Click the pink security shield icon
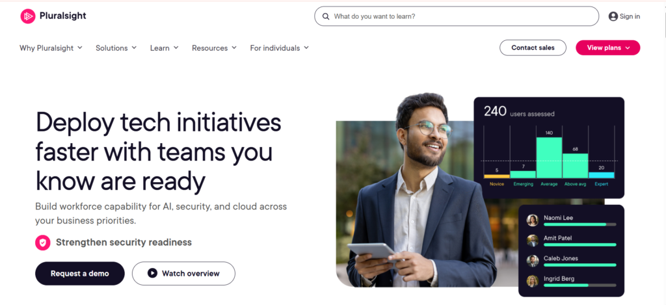 point(42,243)
